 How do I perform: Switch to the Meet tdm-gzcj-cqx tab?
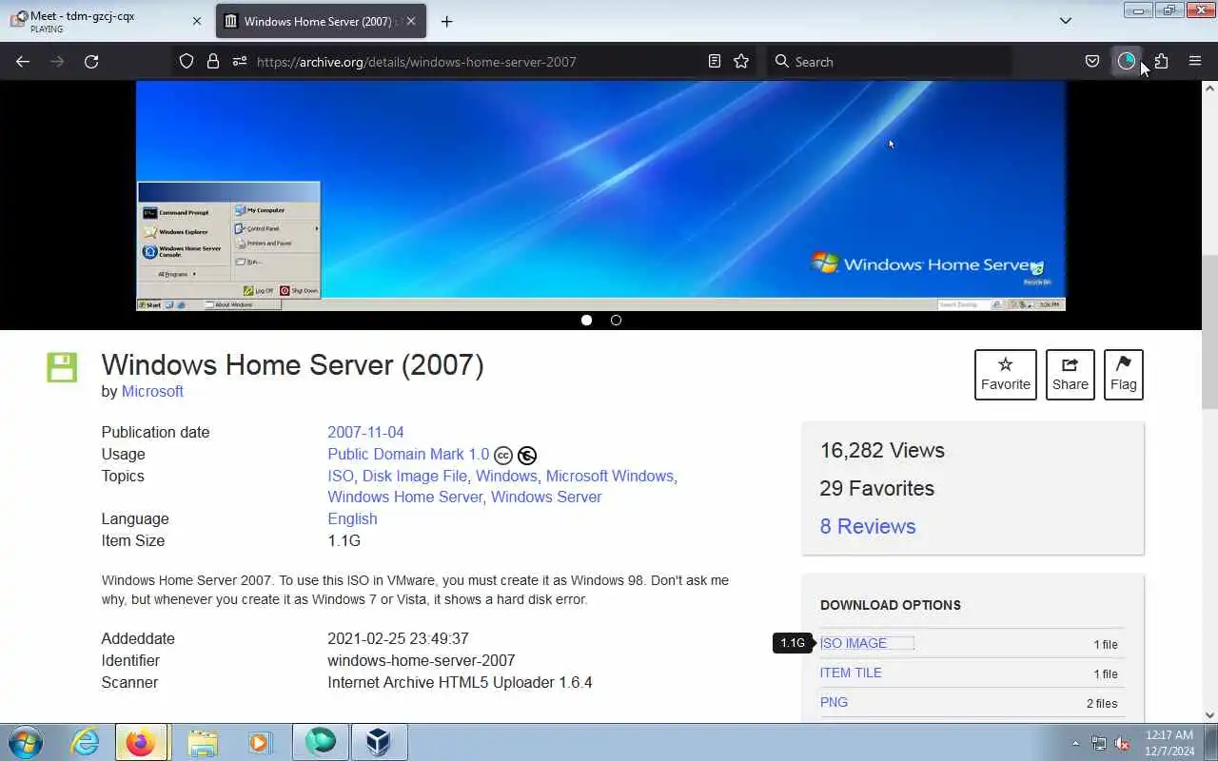(x=105, y=21)
